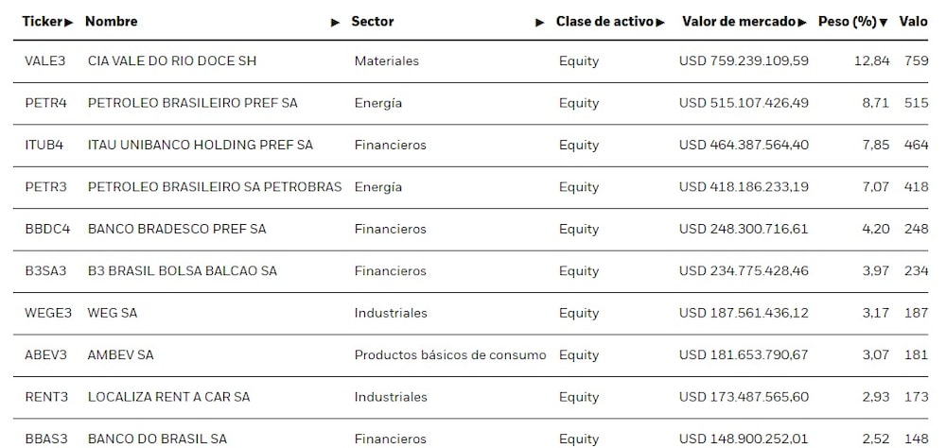Click the descending arrow beside Peso (%)
Viewport: 946px width, 448px height.
point(884,22)
